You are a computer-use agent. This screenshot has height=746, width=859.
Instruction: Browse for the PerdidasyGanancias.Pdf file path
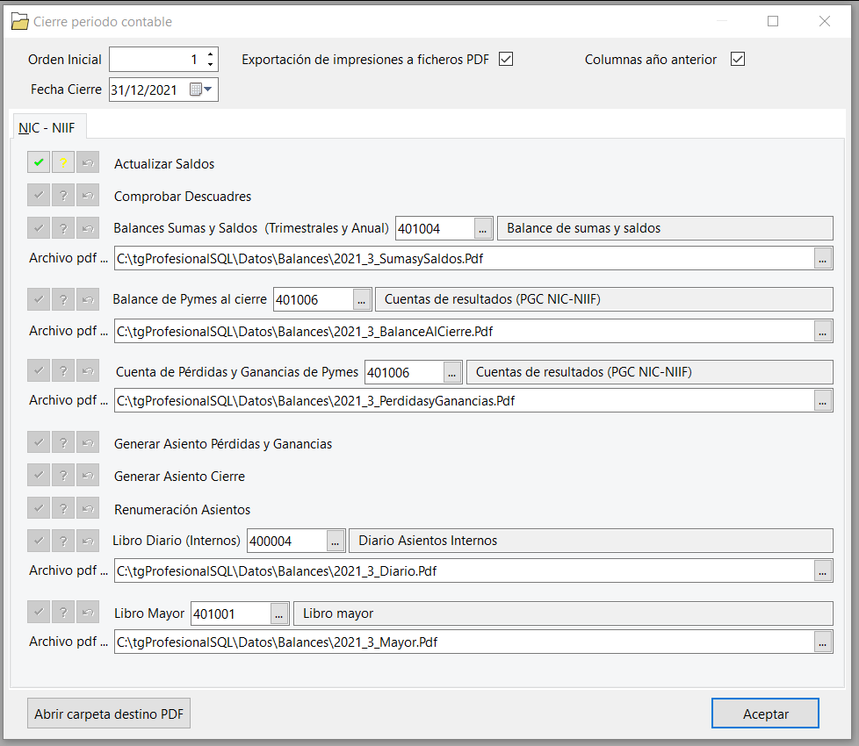[822, 400]
